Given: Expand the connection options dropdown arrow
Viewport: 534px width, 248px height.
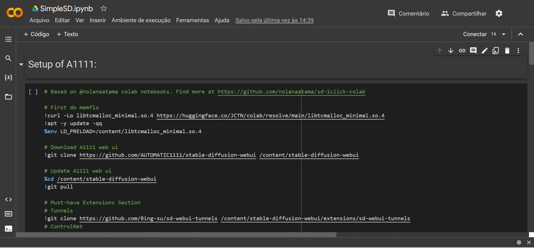Looking at the screenshot, I should click(504, 34).
